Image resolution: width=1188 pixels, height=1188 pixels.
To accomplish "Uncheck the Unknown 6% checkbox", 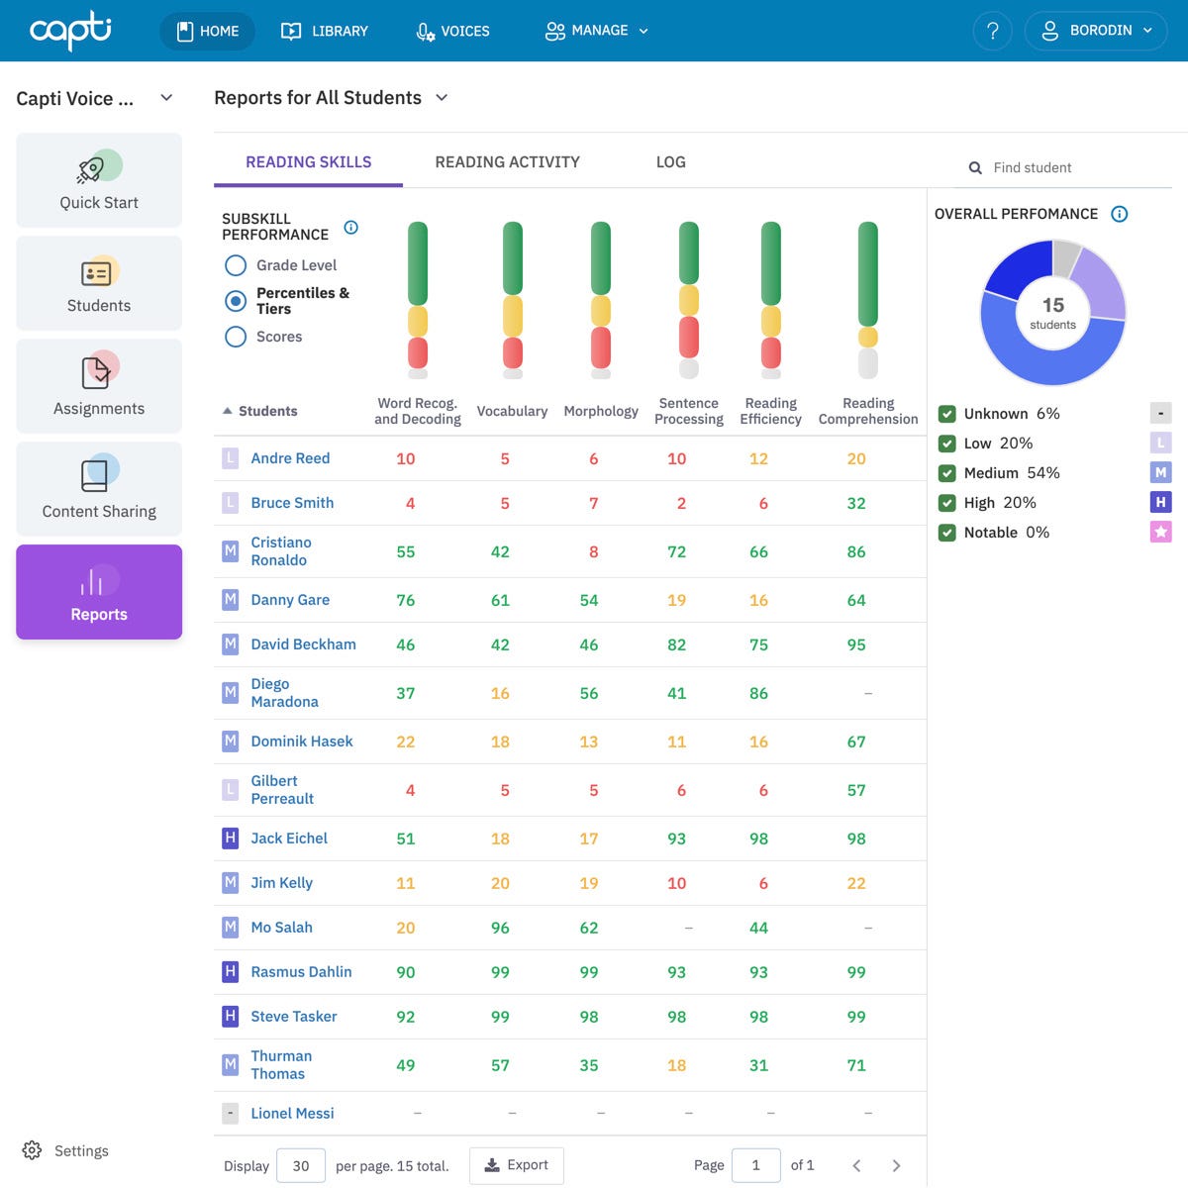I will 947,414.
